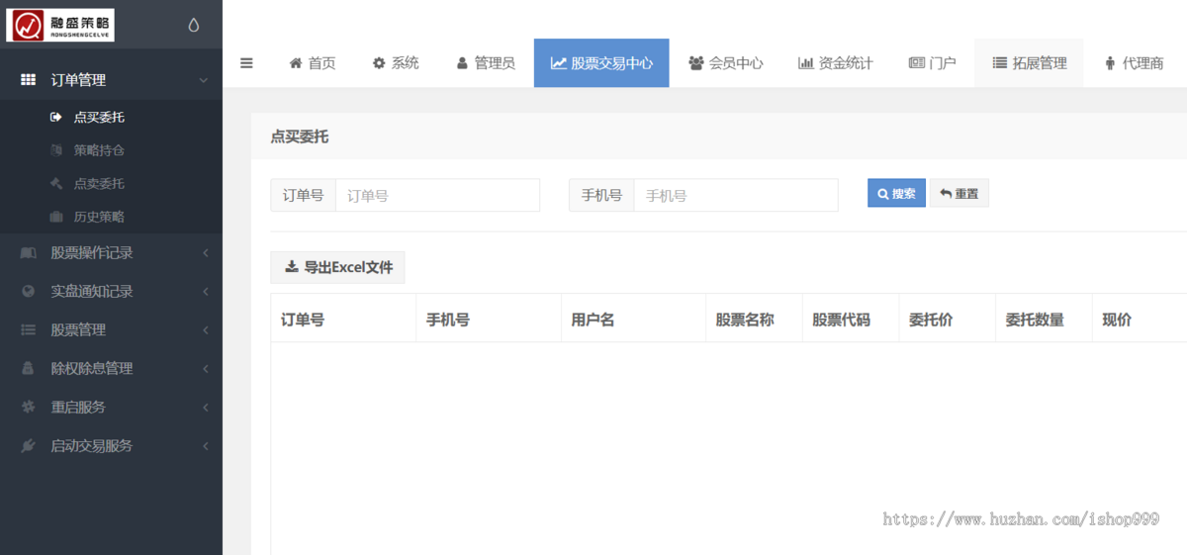
Task: Click the icon beside 策略持仓
Action: (55, 150)
